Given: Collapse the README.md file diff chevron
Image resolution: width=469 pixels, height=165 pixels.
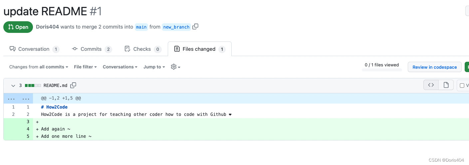Looking at the screenshot, I should point(13,86).
